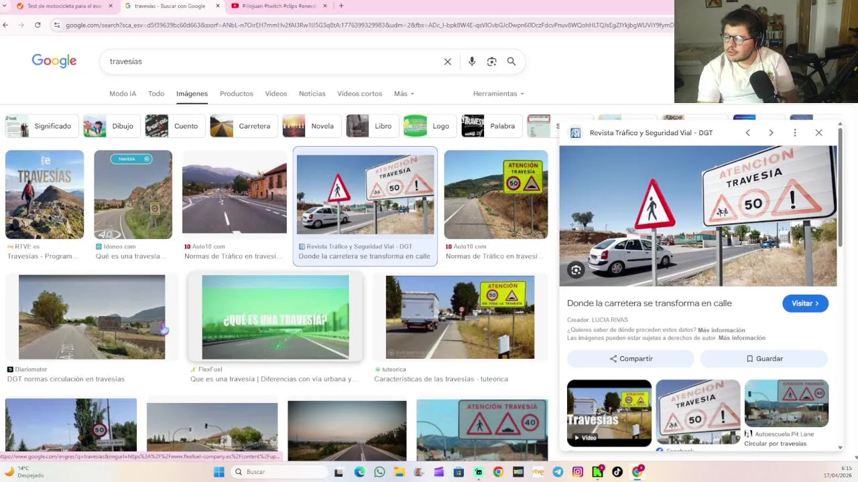Expand the 'Más' search filter dropdown
Screen dimensions: 858x482
pos(404,94)
